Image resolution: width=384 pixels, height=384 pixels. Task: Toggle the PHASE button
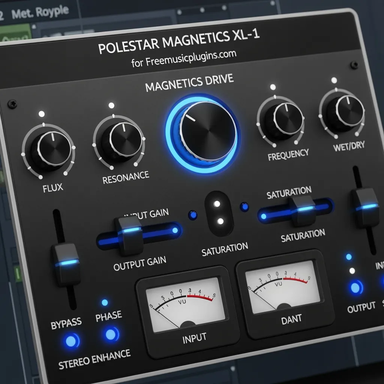[x=112, y=334]
